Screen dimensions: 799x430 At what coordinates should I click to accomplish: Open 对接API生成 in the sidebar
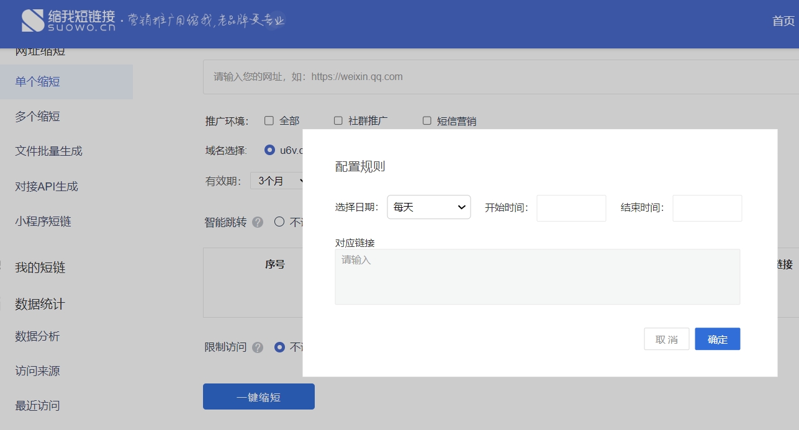tap(47, 186)
